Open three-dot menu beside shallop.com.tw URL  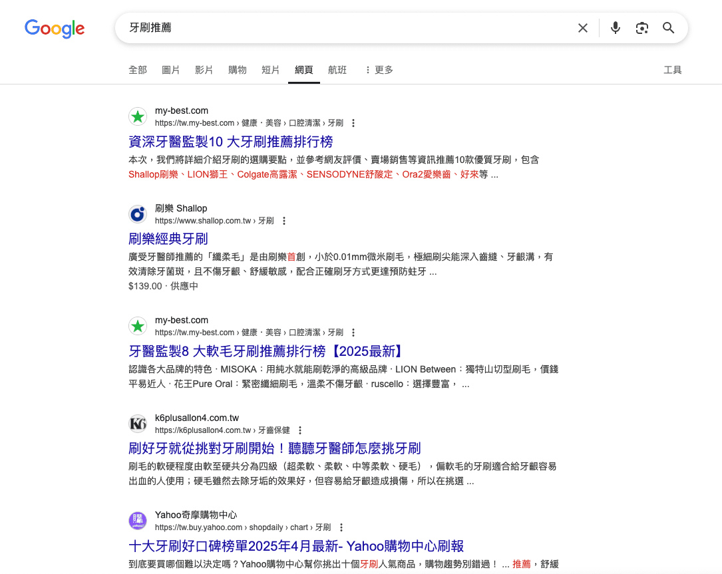tap(284, 221)
